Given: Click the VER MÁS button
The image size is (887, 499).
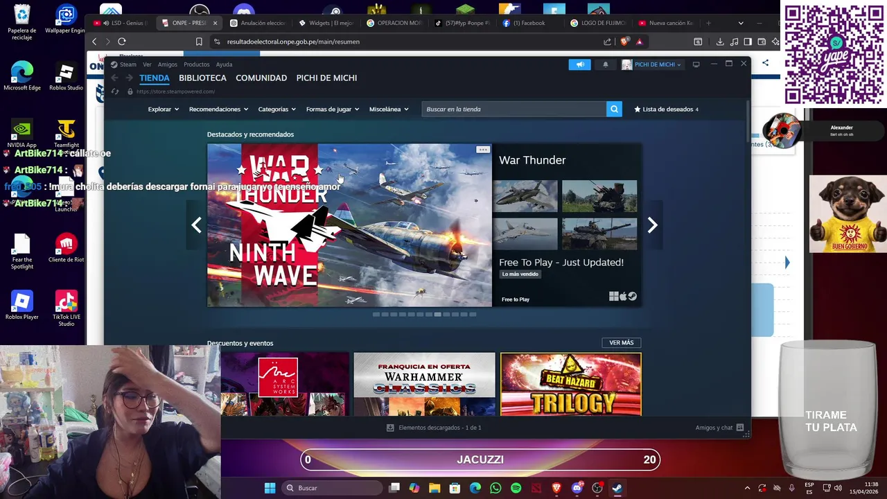Looking at the screenshot, I should (622, 342).
